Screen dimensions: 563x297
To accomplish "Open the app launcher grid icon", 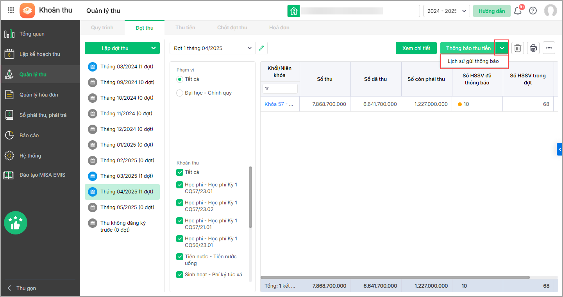I will pos(11,11).
